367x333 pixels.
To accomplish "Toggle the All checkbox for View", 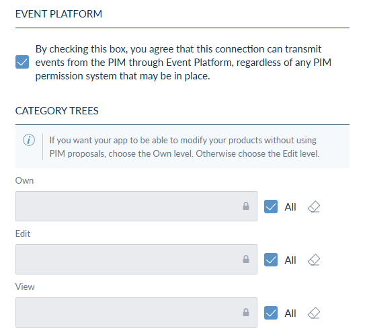I will 271,313.
